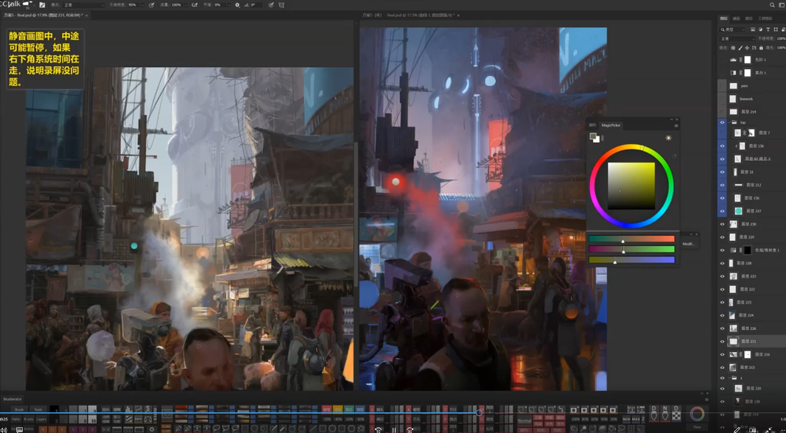Image resolution: width=786 pixels, height=433 pixels.
Task: Toggle pressure-for-opacity icon beside the 95% field
Action: pyautogui.click(x=152, y=5)
